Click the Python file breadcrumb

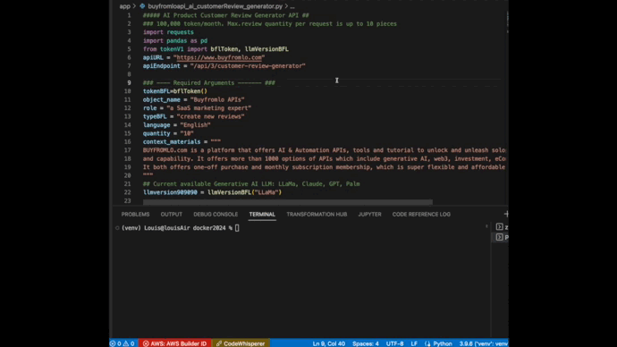click(x=216, y=6)
